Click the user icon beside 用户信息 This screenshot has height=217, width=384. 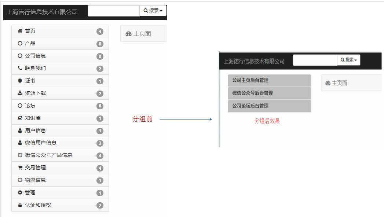(20, 130)
